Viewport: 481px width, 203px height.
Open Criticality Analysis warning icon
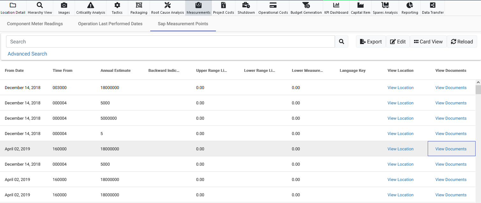tap(91, 5)
